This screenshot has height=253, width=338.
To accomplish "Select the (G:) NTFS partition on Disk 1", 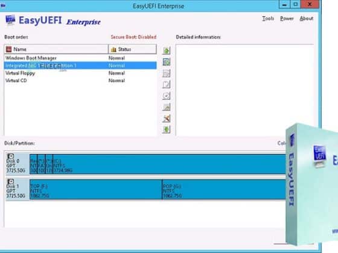I will (224, 190).
